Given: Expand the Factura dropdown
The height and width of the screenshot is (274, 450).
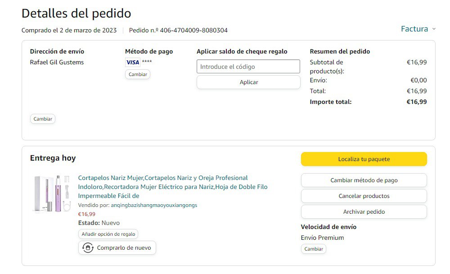Looking at the screenshot, I should (418, 29).
